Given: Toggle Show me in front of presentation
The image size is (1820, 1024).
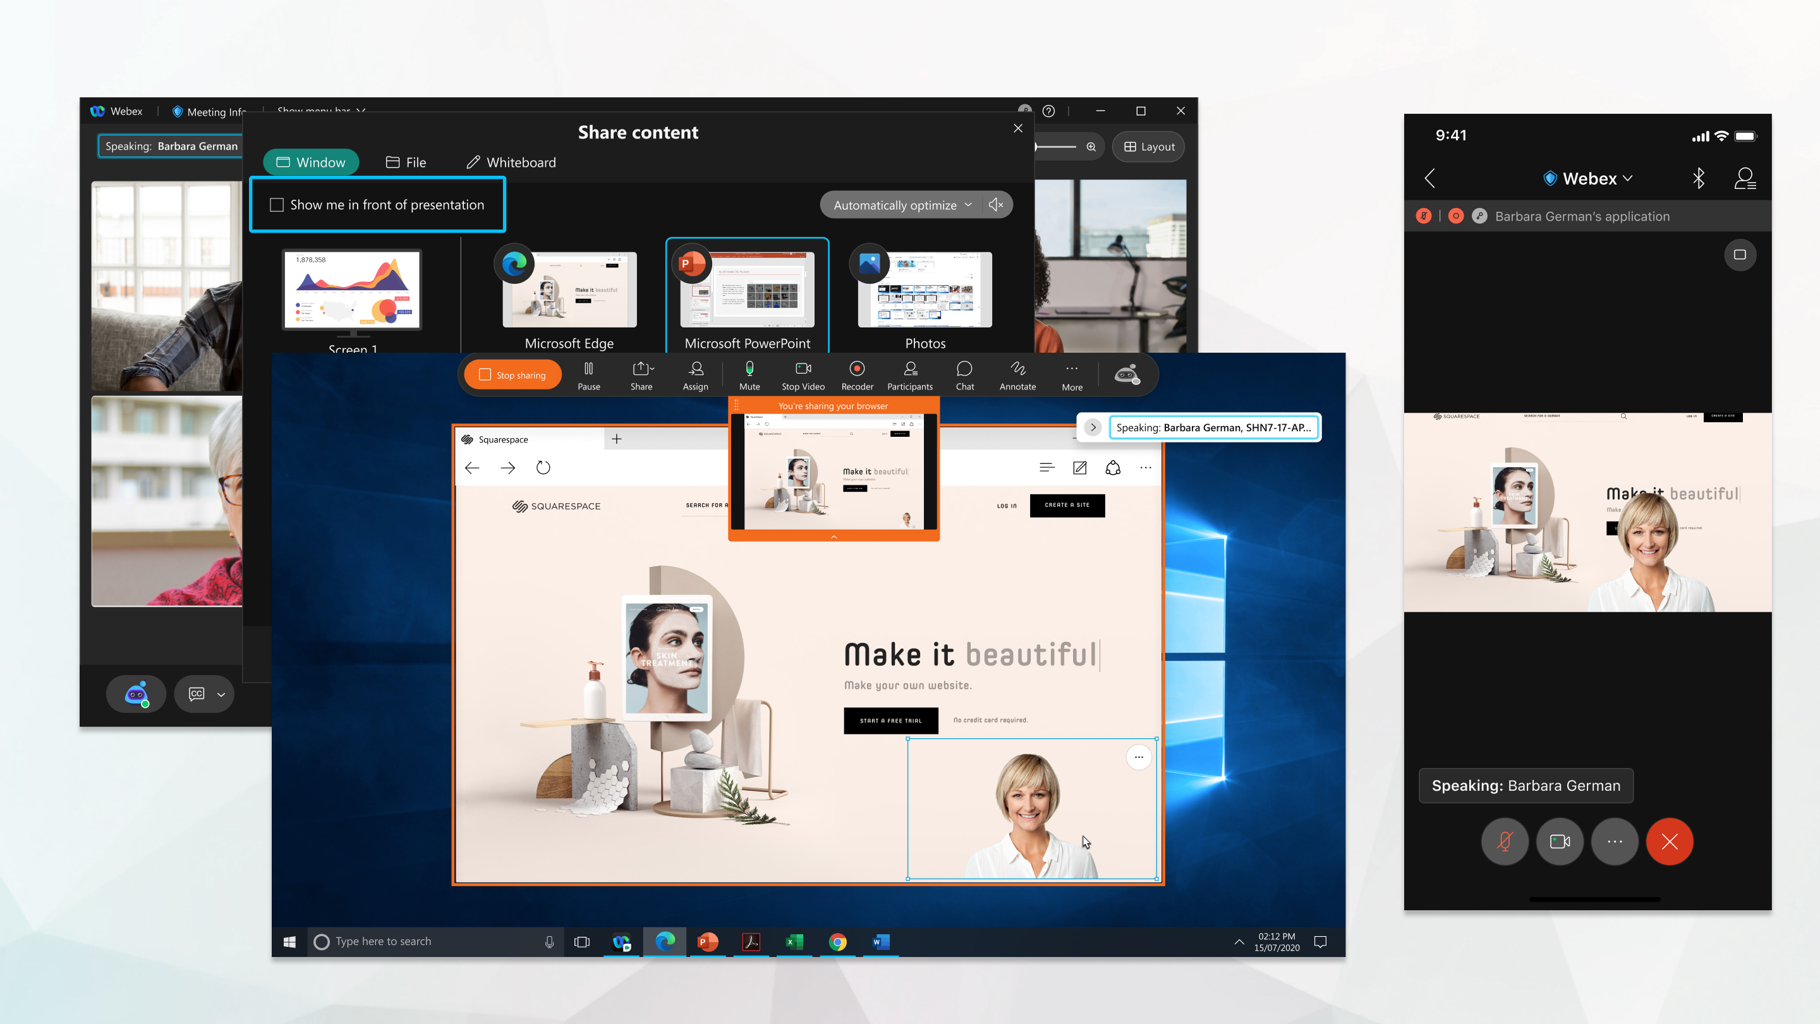Looking at the screenshot, I should (x=275, y=204).
